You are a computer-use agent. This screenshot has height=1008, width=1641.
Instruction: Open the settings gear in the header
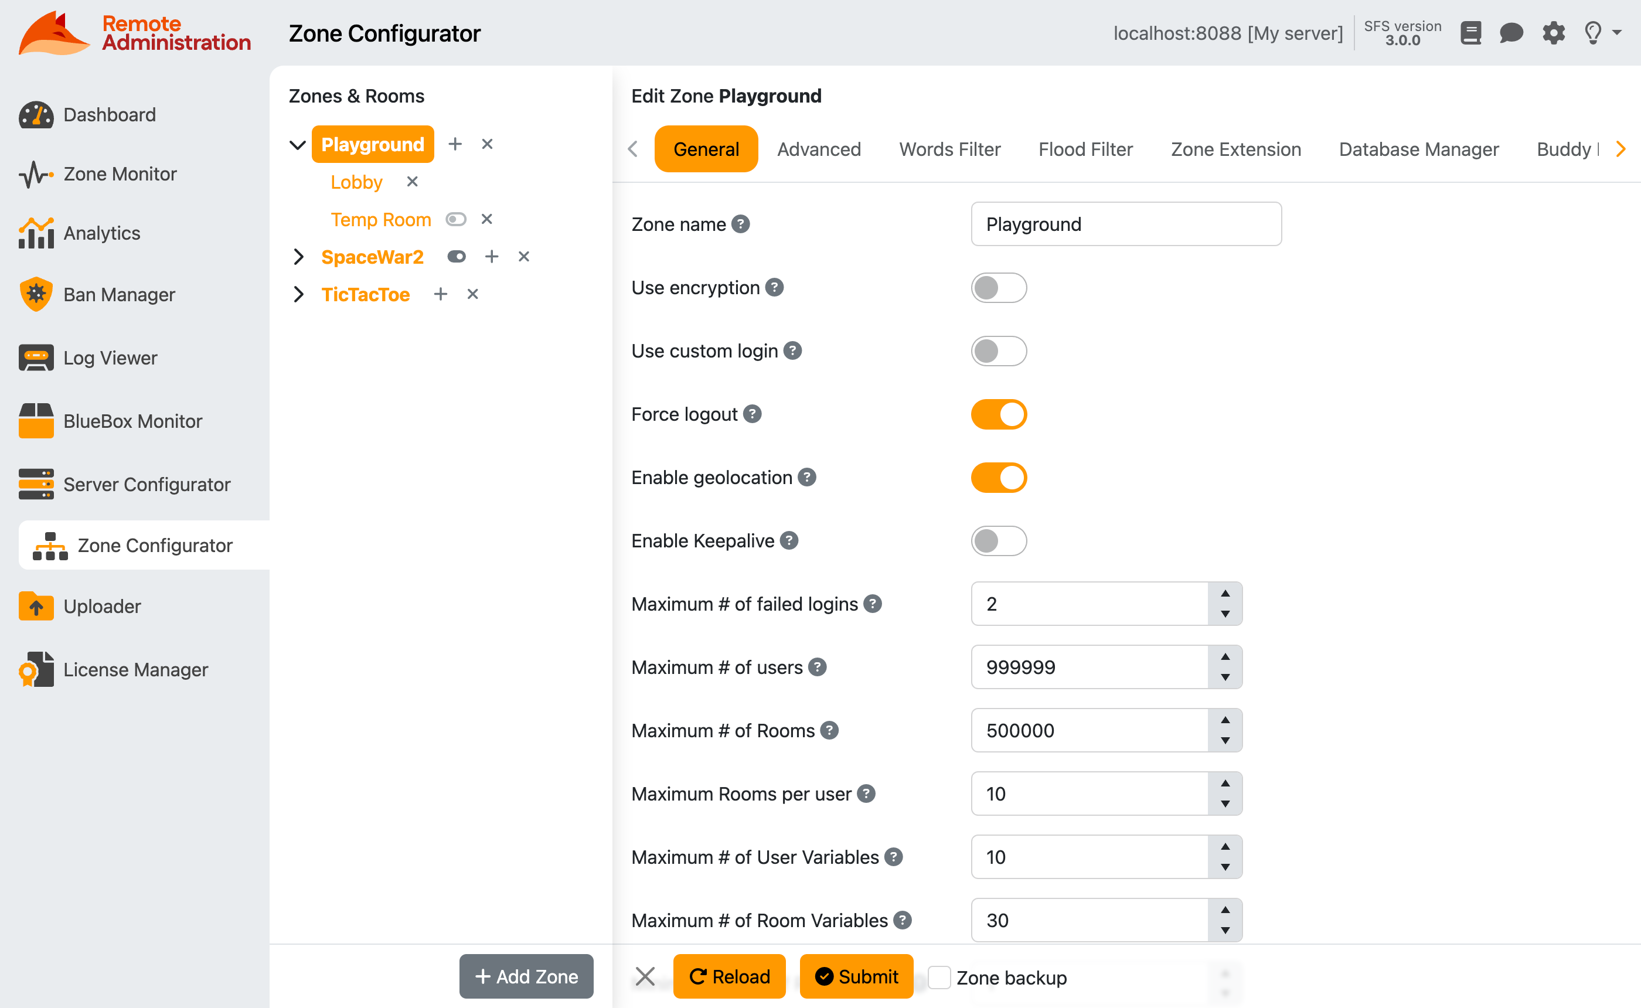click(1553, 33)
